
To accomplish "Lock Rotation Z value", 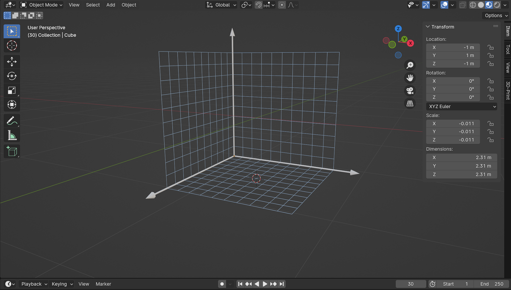I will (x=491, y=97).
